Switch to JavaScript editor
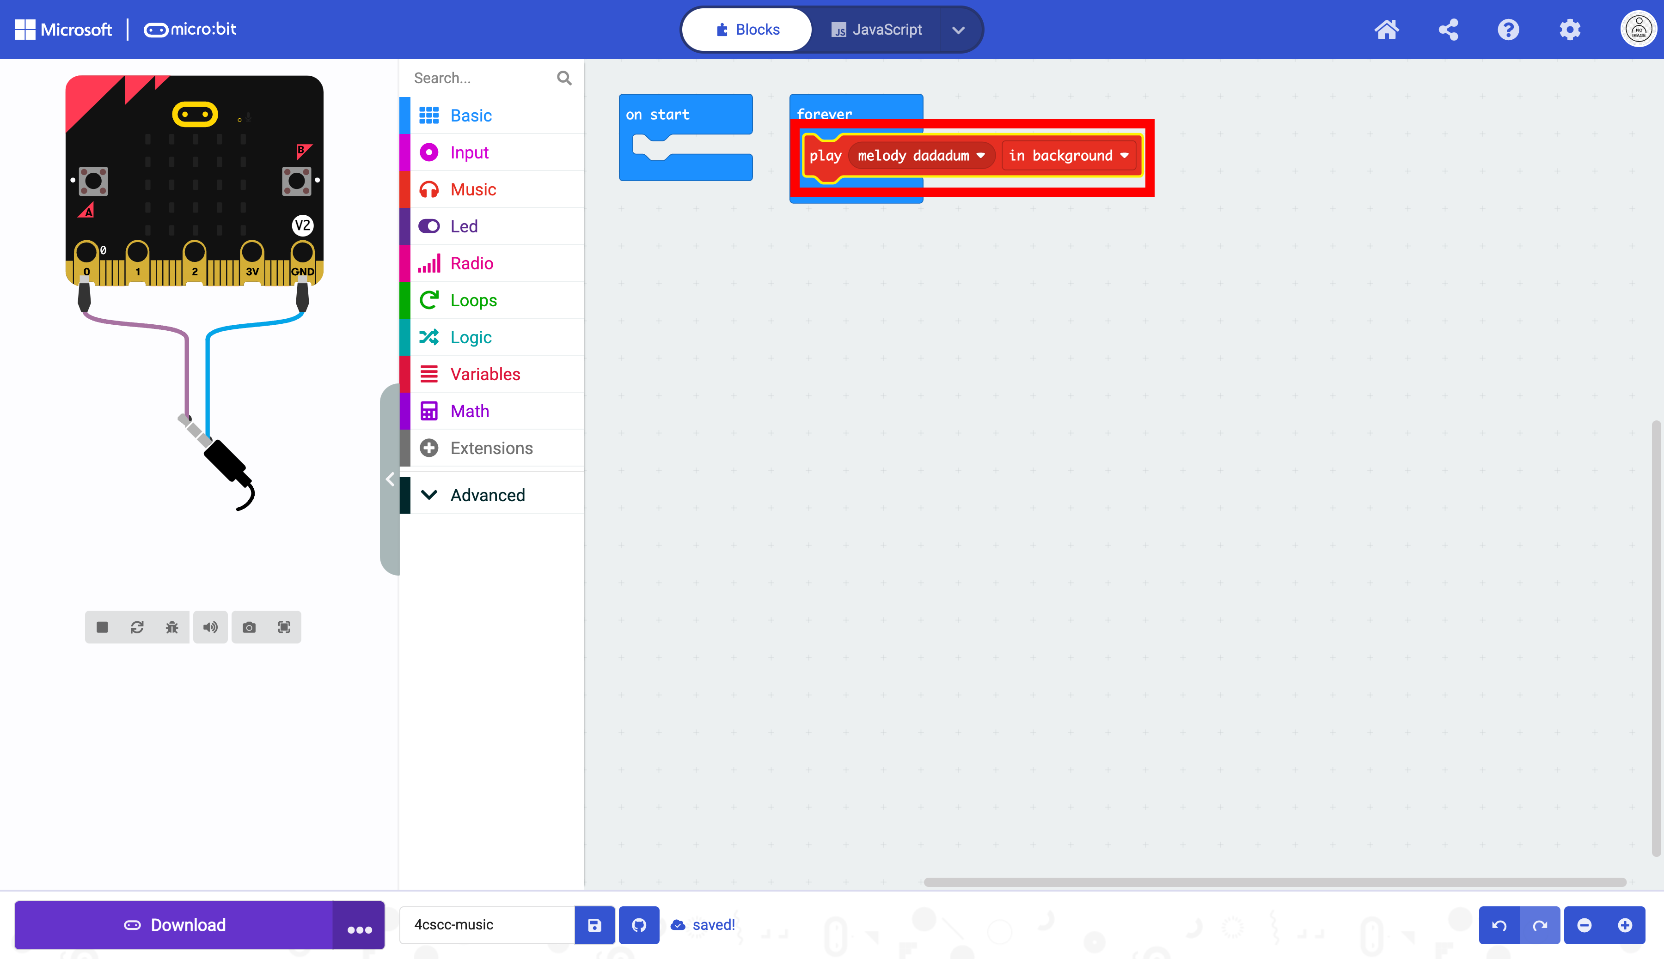The height and width of the screenshot is (959, 1664). 876,30
